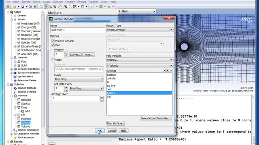The image size is (259, 145).
Task: Select the Zoom to Area magnifier tool
Action: (x=55, y=6)
